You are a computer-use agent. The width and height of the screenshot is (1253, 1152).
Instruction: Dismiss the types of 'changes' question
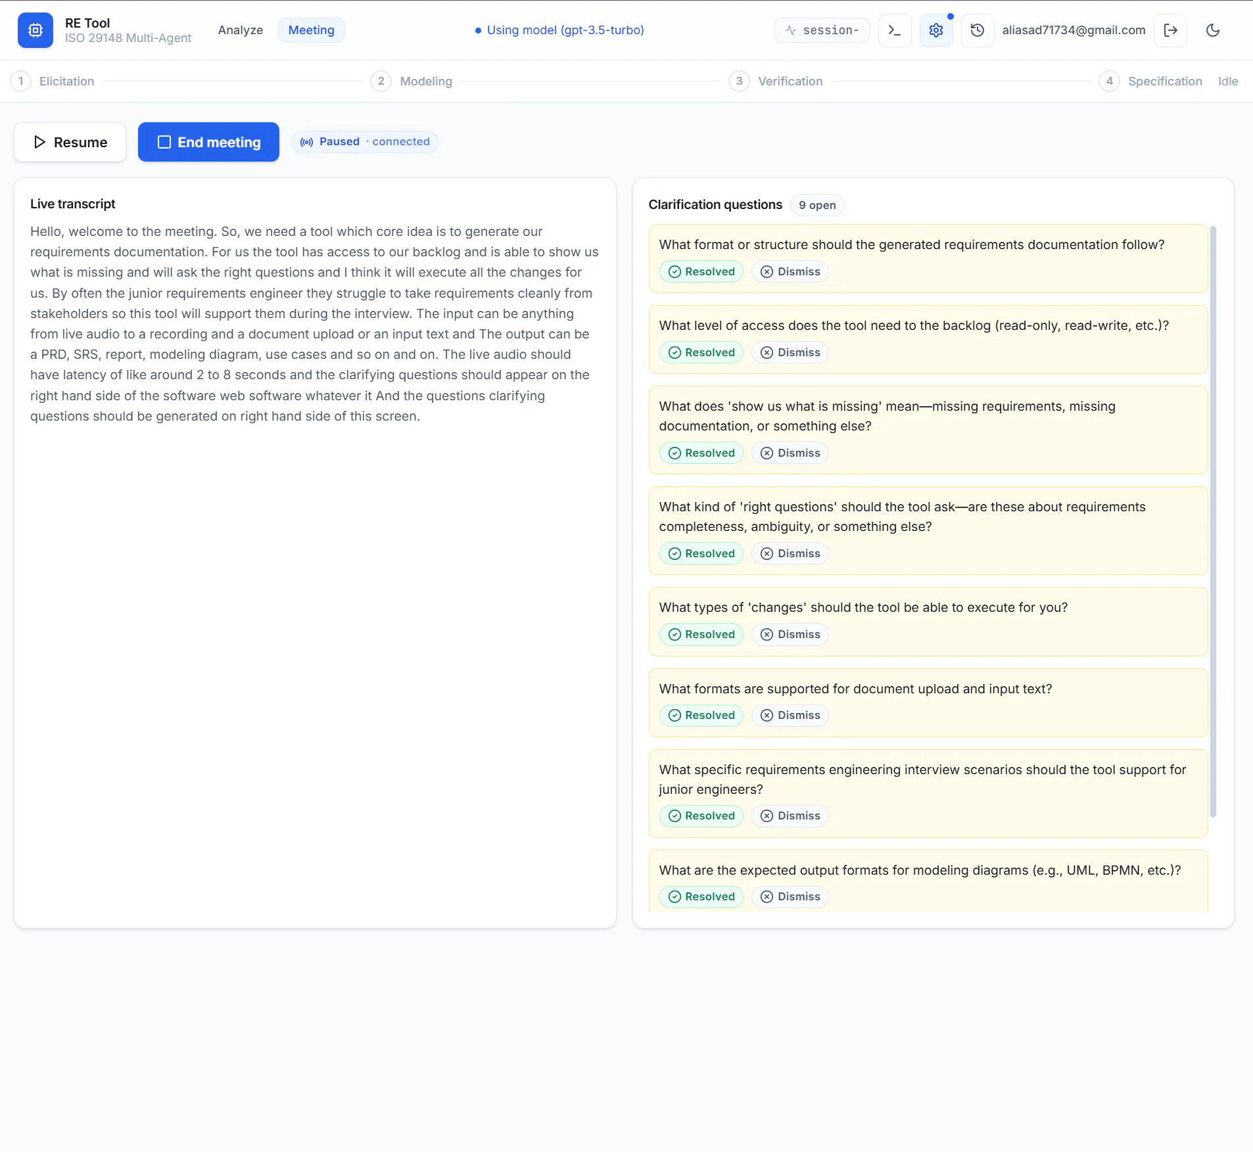click(x=790, y=635)
